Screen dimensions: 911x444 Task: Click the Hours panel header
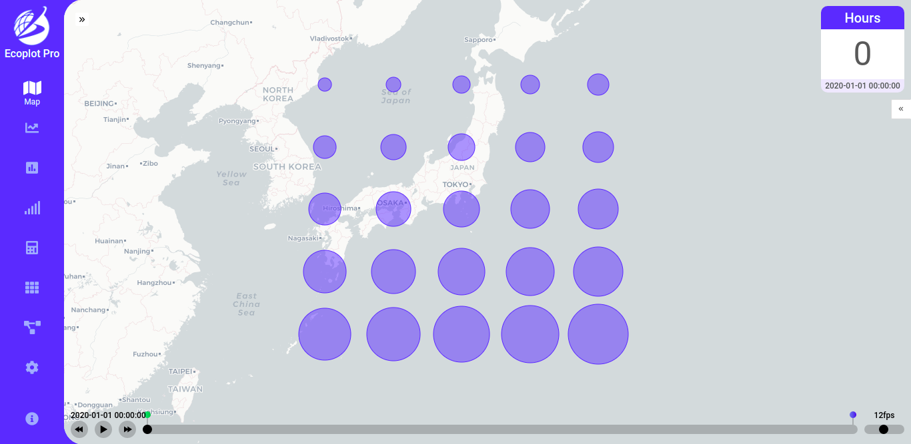click(862, 18)
